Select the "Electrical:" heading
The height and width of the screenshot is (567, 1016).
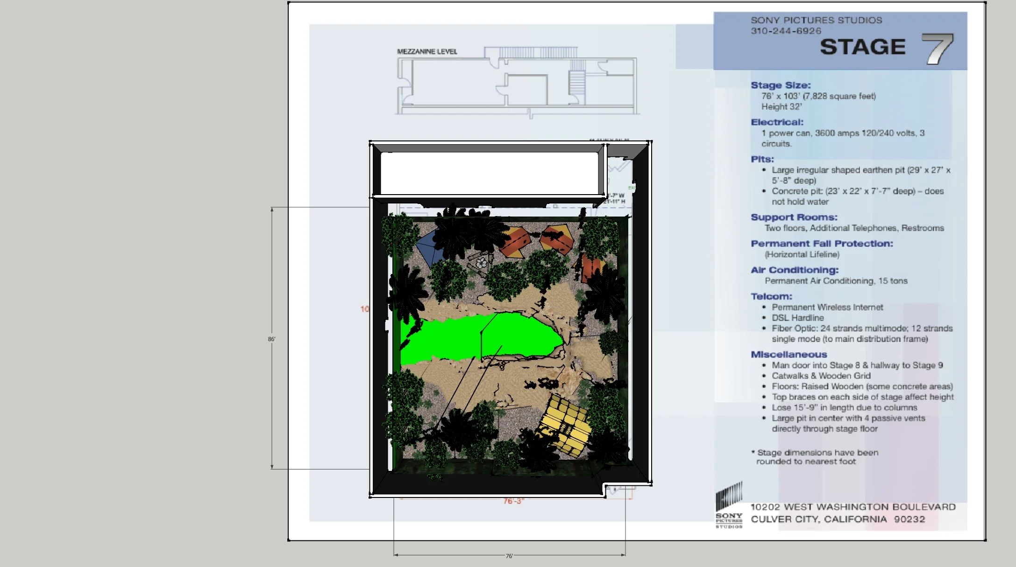pyautogui.click(x=777, y=122)
